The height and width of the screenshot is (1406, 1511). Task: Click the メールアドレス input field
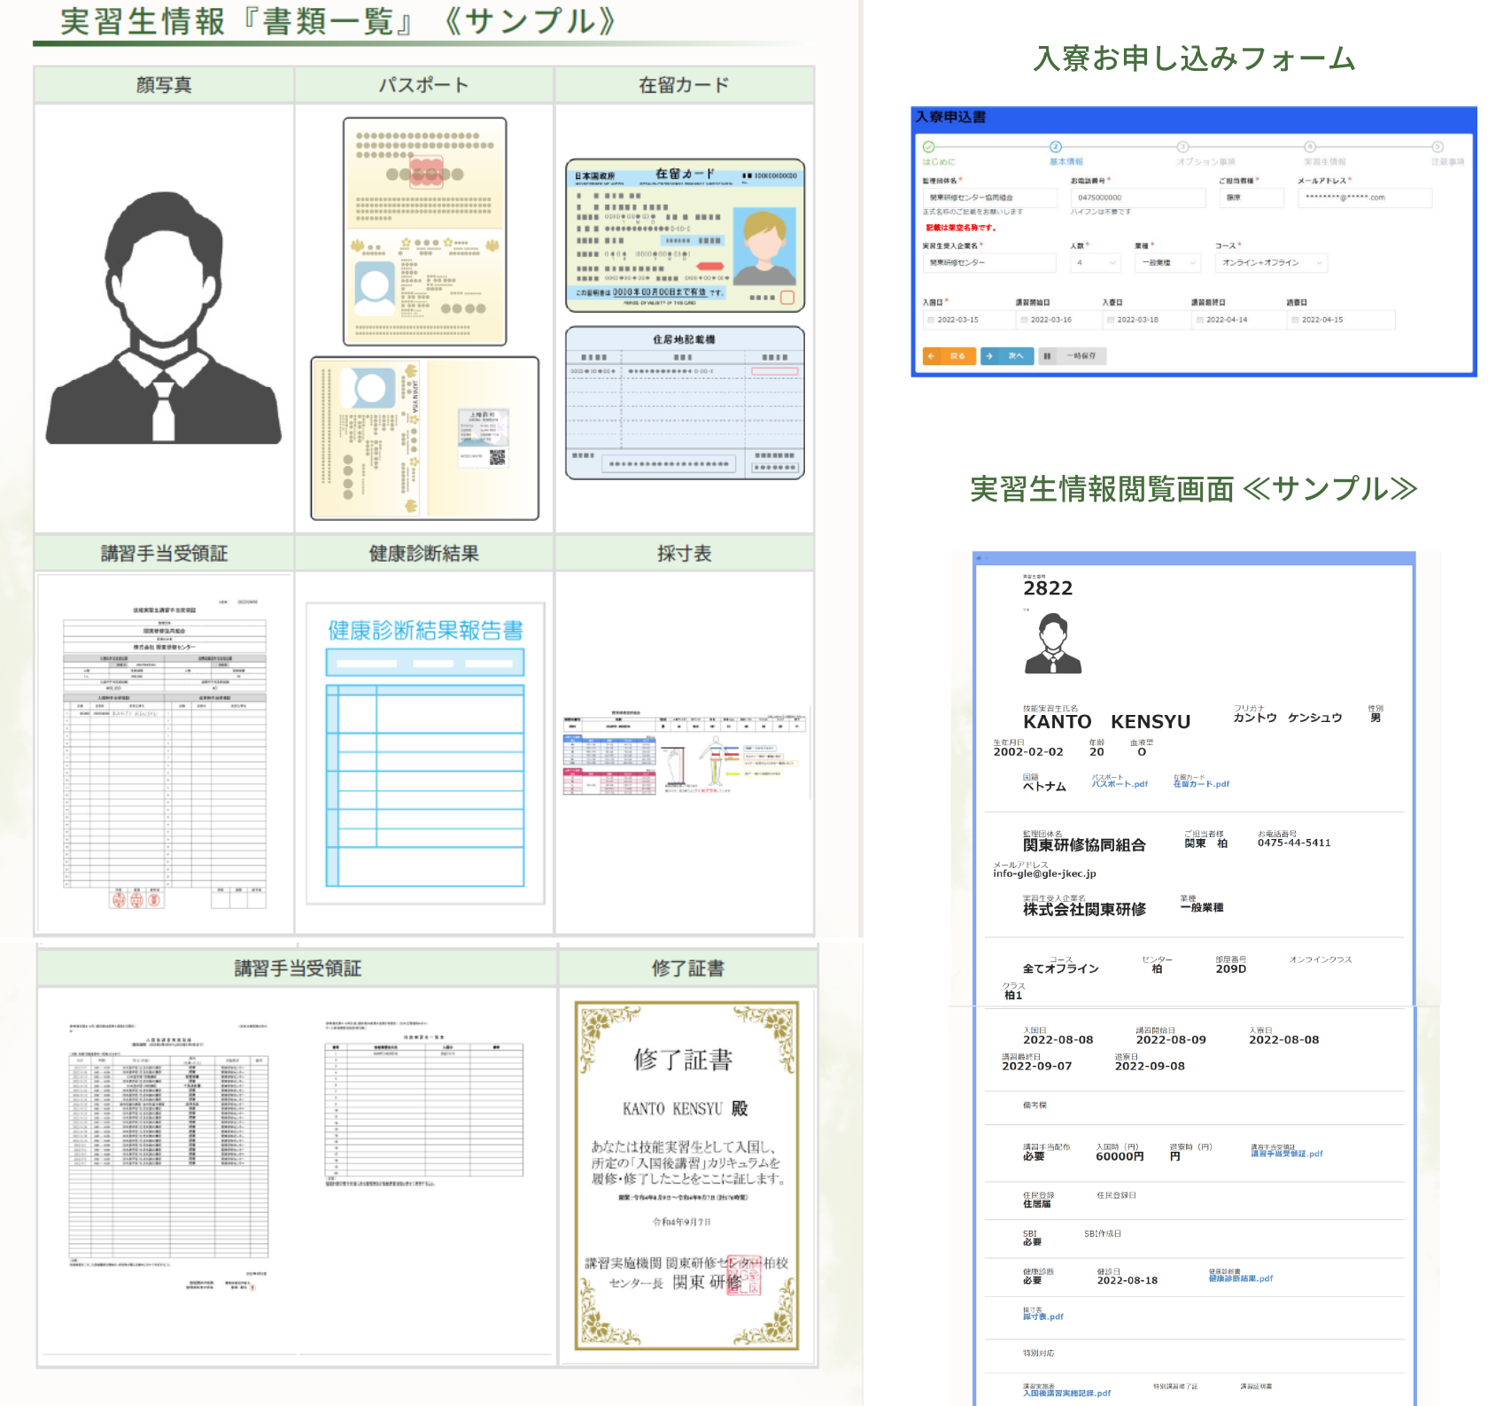[x=1365, y=198]
